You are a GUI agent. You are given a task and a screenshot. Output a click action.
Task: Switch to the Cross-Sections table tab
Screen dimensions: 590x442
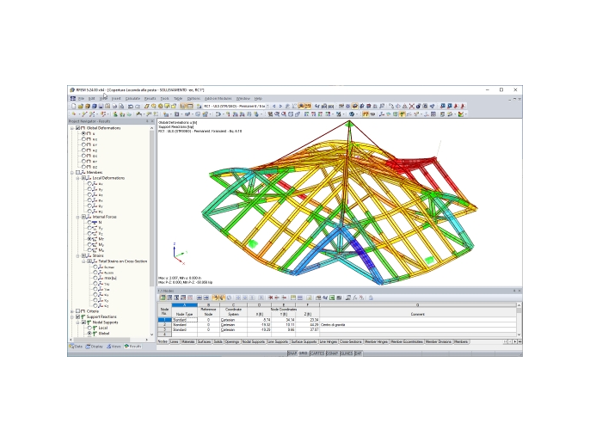351,342
